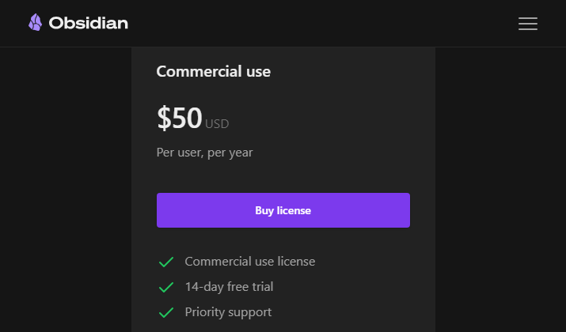566x332 pixels.
Task: Click blank card space below Per user text
Action: pos(283,176)
